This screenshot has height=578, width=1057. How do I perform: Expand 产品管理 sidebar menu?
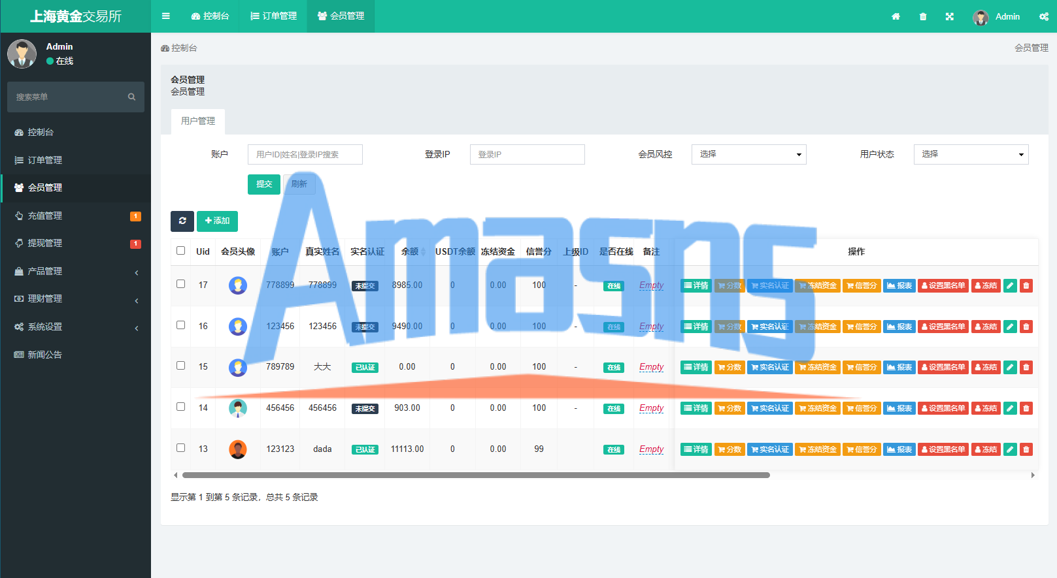coord(76,271)
